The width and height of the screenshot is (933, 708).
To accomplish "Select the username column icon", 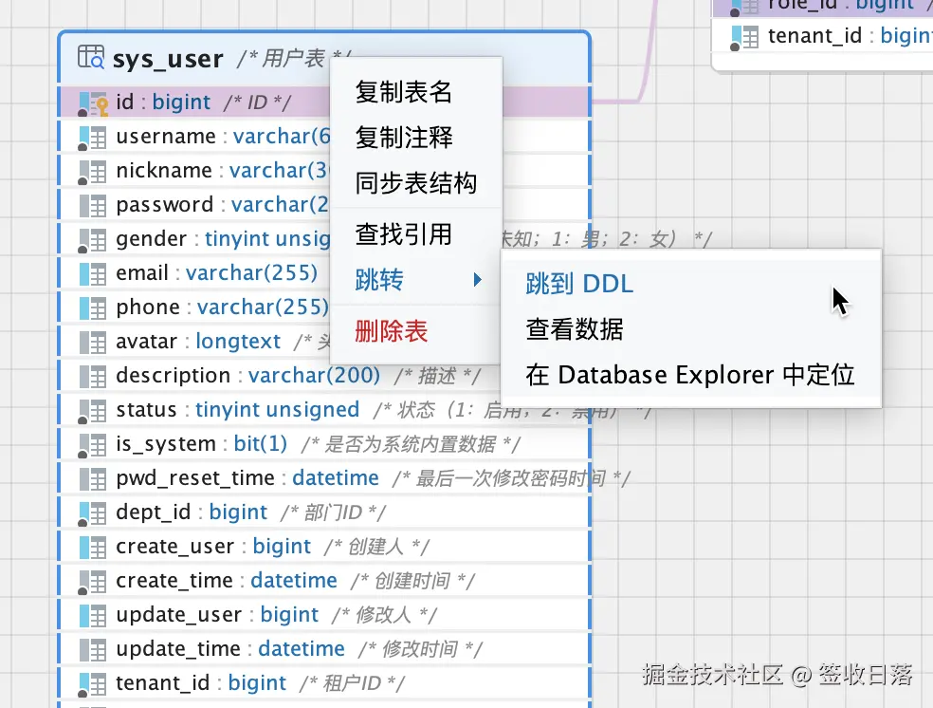I will [93, 139].
